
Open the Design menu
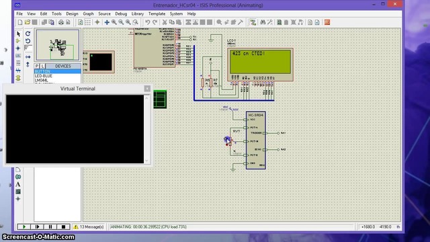pyautogui.click(x=72, y=13)
